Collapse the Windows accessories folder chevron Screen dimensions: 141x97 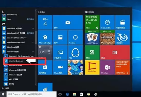(33, 52)
